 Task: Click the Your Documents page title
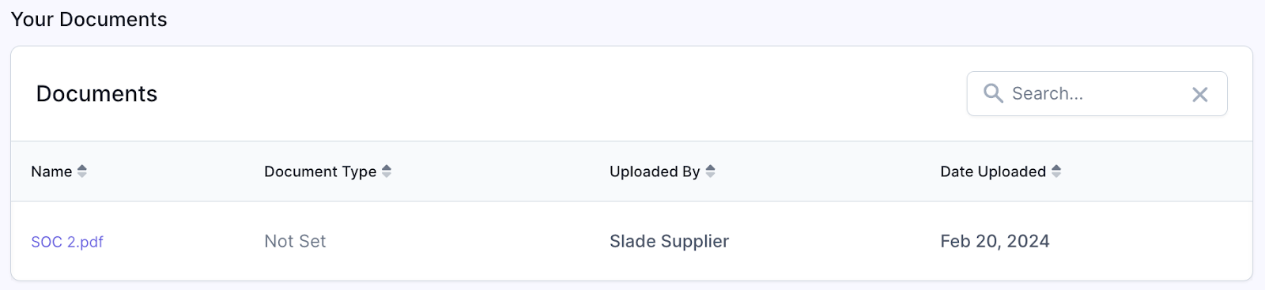(x=89, y=19)
